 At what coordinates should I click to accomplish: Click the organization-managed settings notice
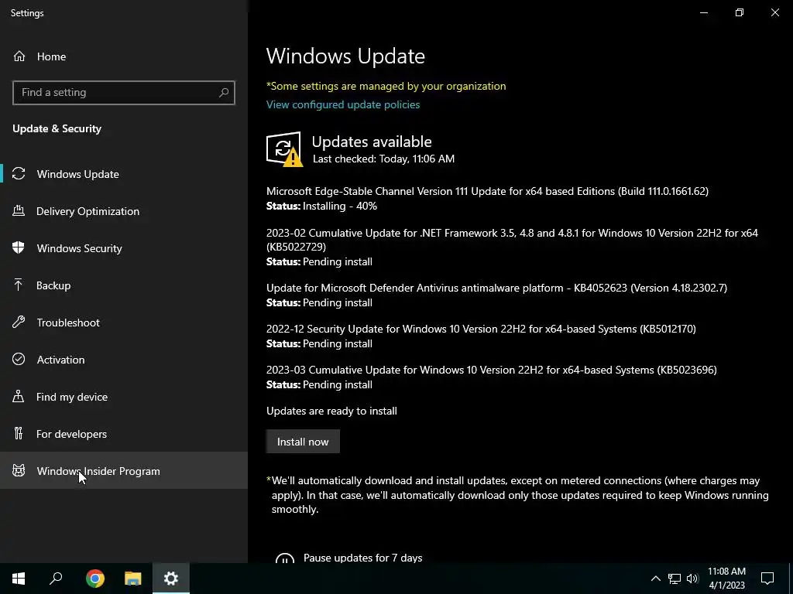[386, 86]
